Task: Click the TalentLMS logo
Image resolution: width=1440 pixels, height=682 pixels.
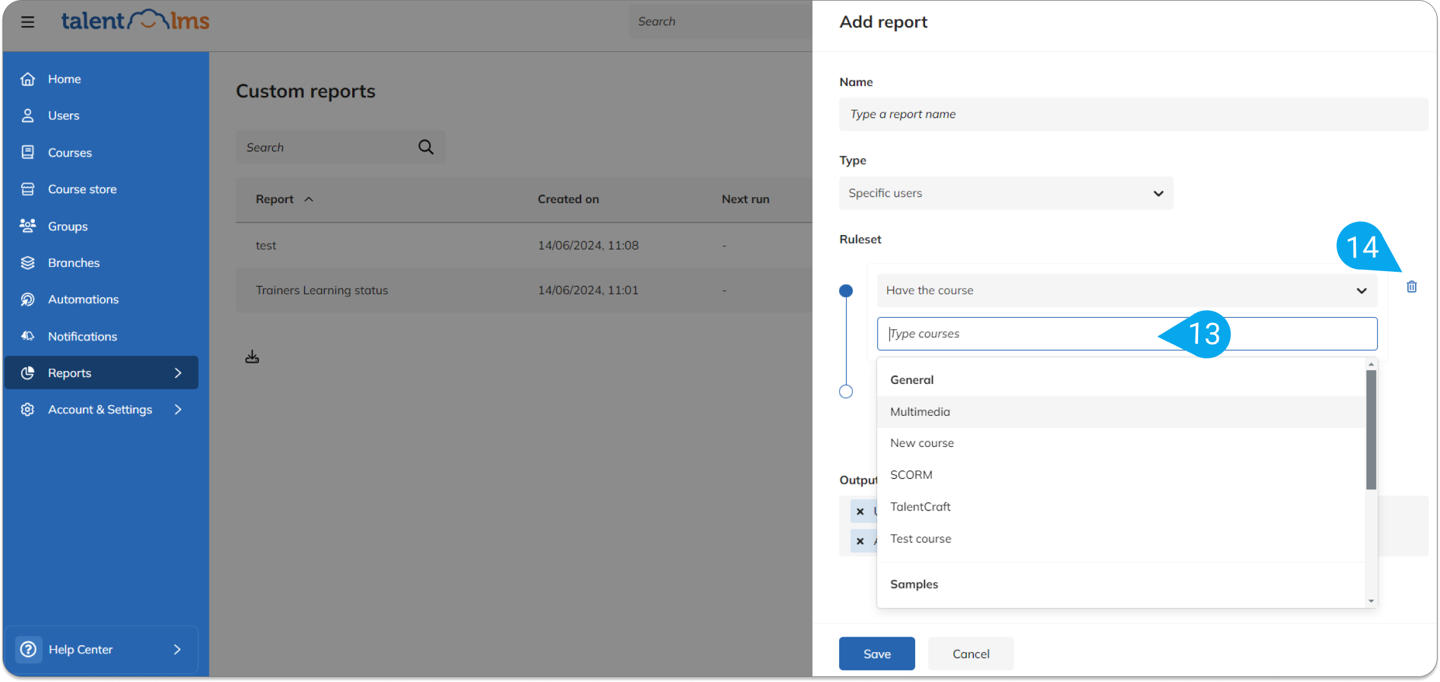Action: [135, 21]
